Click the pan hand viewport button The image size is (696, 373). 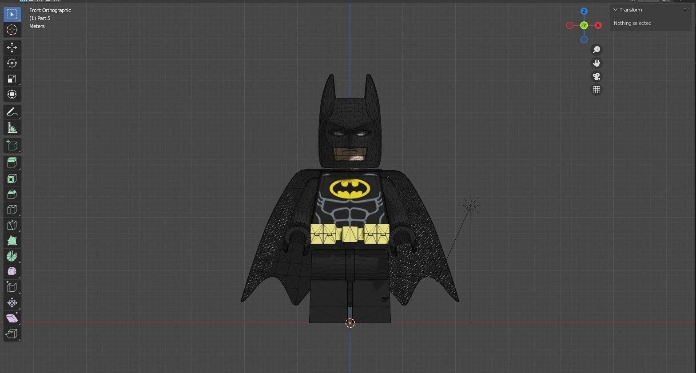pos(597,63)
